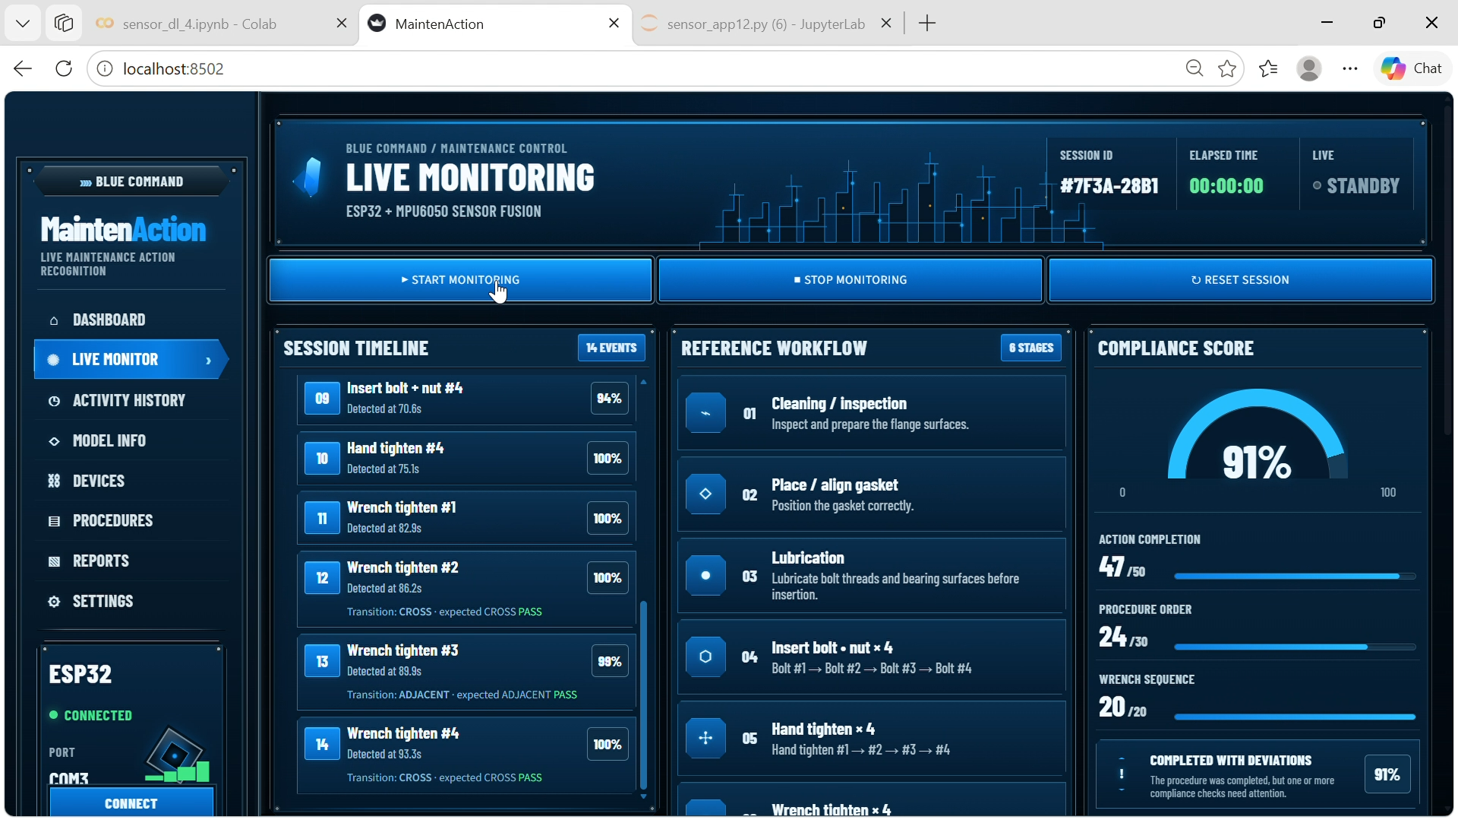Click warning icon in Completed With Deviations
The image size is (1458, 820).
pyautogui.click(x=1122, y=774)
